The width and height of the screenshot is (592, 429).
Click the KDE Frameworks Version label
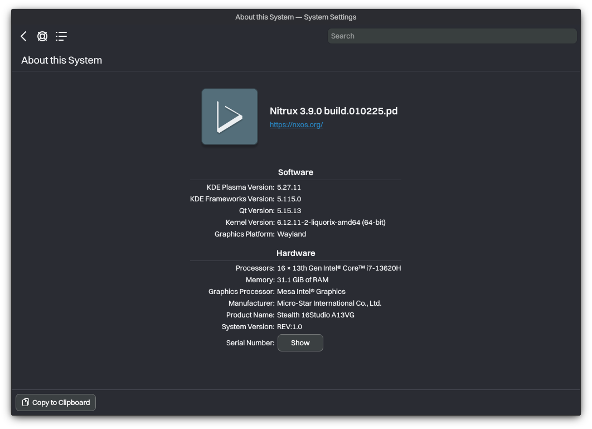tap(232, 199)
